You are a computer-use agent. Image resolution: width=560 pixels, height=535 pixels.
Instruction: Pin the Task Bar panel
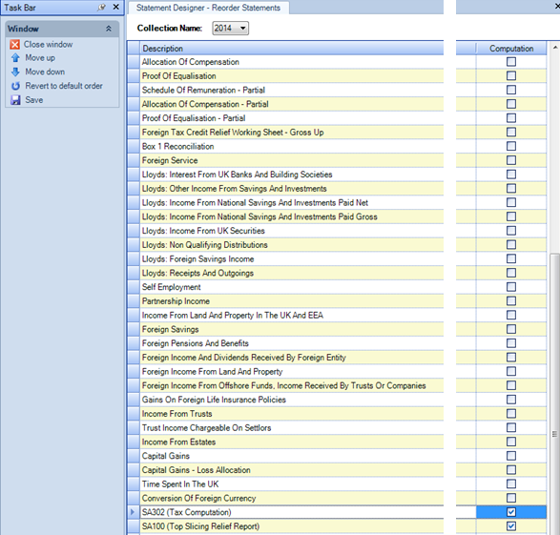pyautogui.click(x=102, y=7)
